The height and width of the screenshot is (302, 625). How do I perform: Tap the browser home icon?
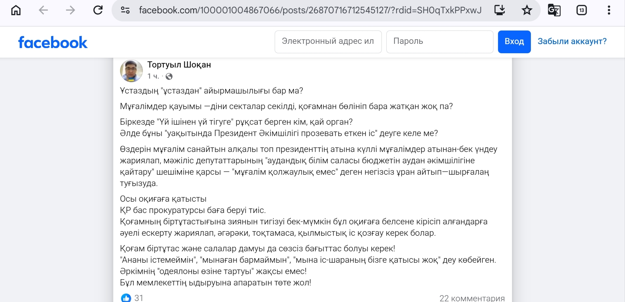point(16,10)
